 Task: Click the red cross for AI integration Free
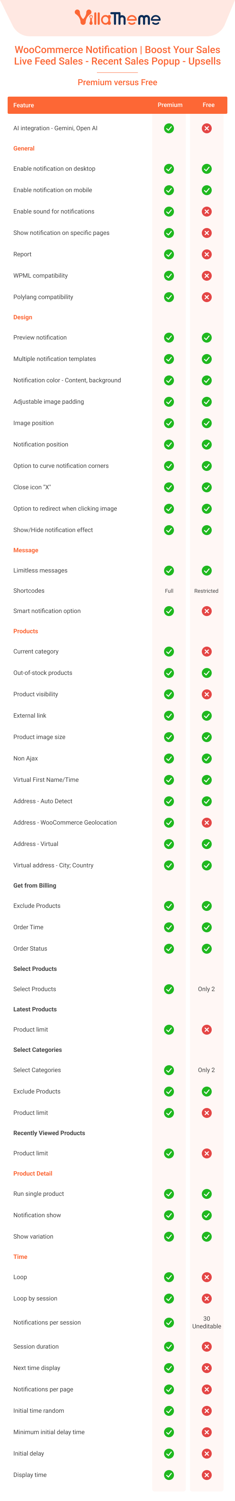click(x=206, y=128)
